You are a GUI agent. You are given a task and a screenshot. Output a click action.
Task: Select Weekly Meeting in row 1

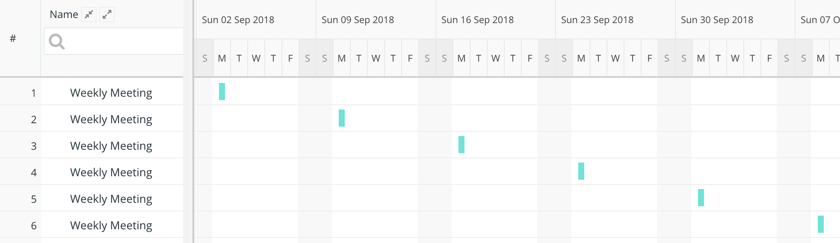click(x=111, y=93)
